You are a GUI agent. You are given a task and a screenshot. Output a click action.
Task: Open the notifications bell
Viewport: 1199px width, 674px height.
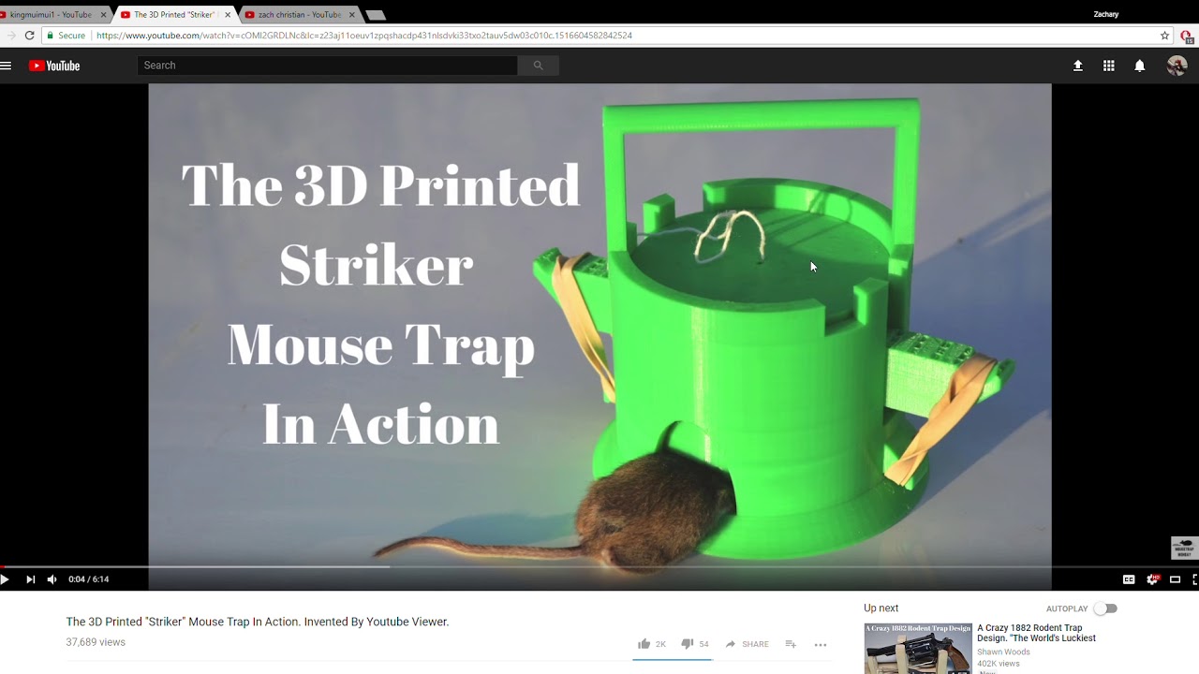pos(1140,66)
